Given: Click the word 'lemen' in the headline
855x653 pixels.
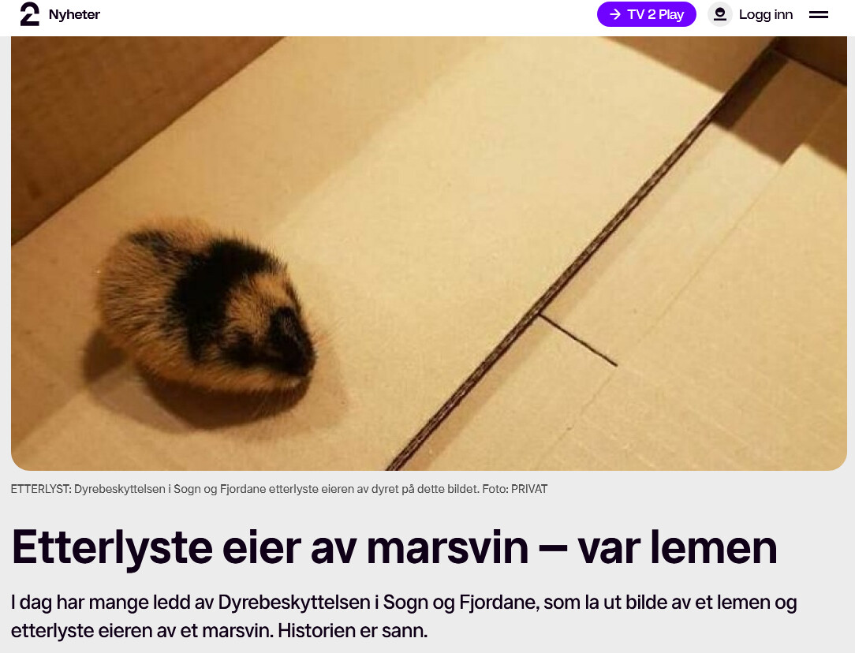Looking at the screenshot, I should click(713, 547).
